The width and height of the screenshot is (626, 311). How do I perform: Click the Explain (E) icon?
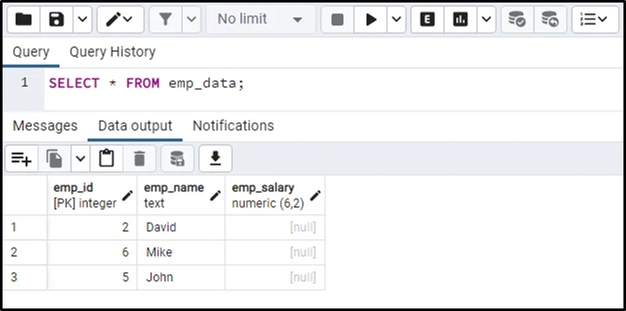(427, 20)
